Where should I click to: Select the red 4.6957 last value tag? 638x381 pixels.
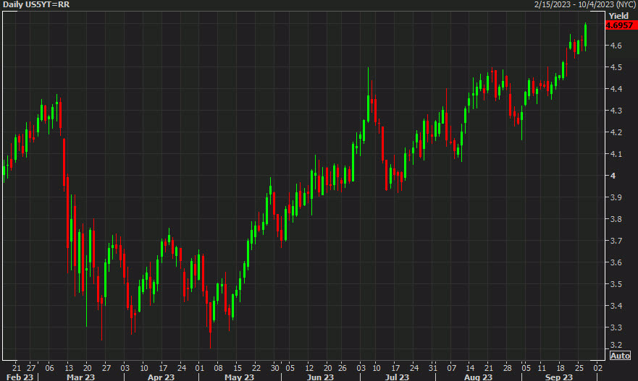[x=621, y=25]
